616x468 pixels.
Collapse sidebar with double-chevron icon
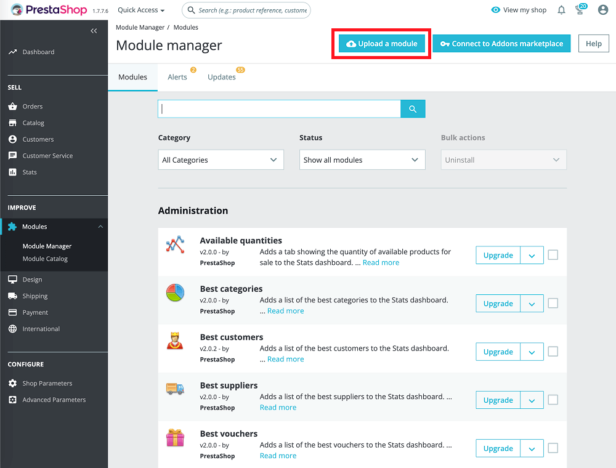coord(94,31)
